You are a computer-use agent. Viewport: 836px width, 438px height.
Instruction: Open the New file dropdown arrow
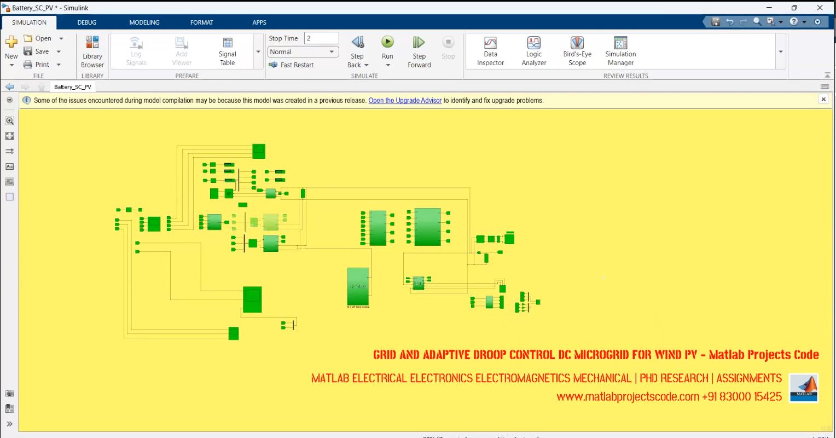(11, 65)
